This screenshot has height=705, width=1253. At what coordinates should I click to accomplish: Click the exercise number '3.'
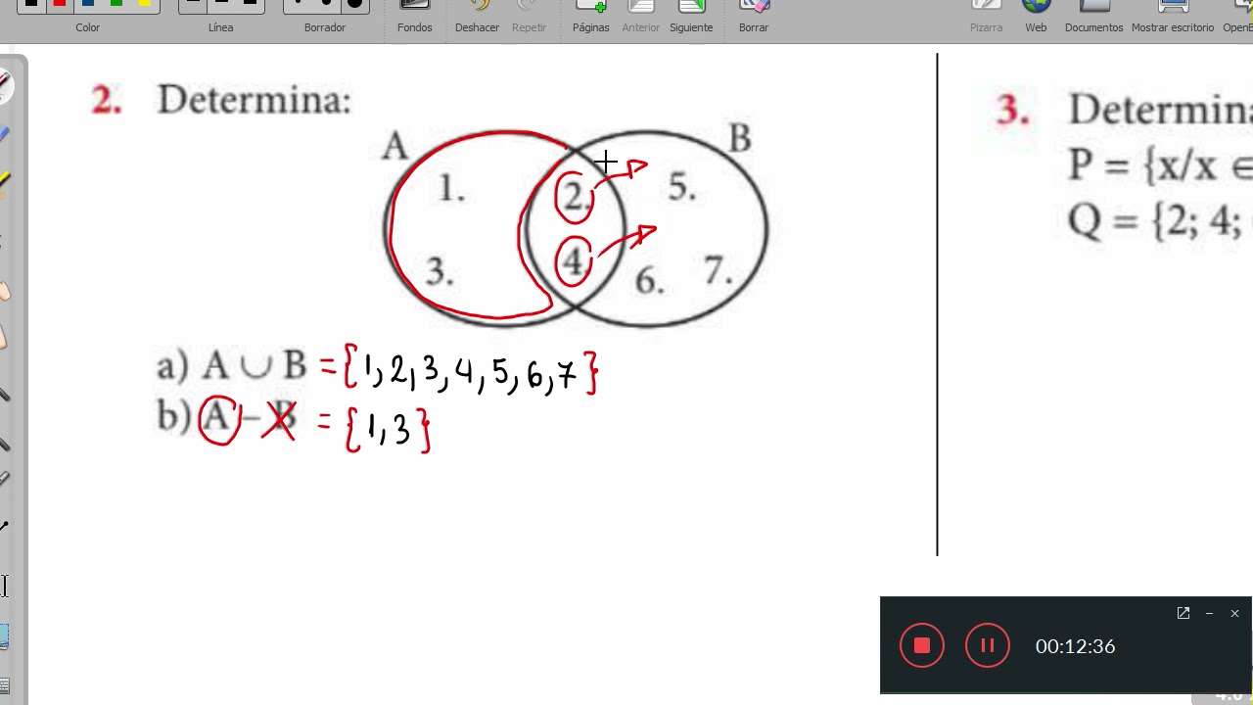coord(1013,109)
